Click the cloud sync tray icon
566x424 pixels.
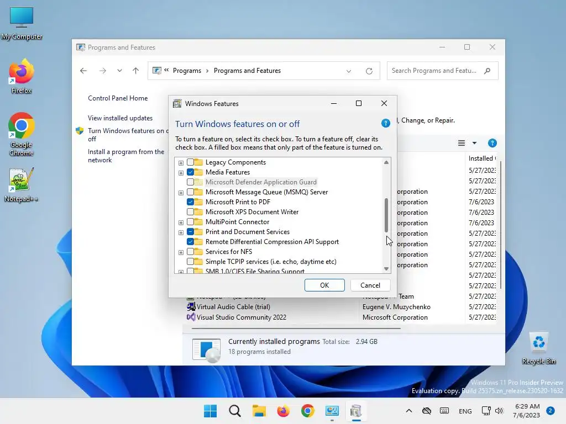tap(427, 411)
